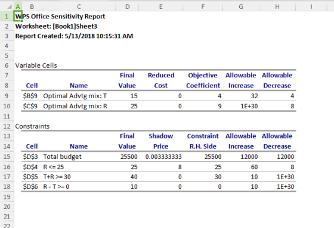Select column D header
Viewport: 334px width, 228px height.
pos(127,7)
